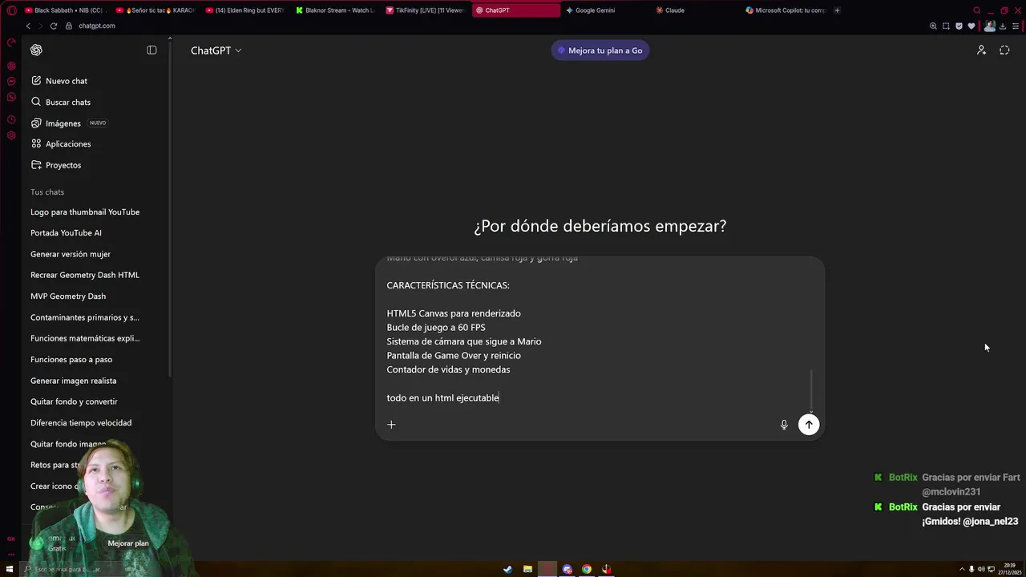Go back with the browser back arrow
1026x577 pixels.
point(28,26)
